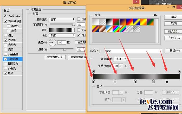This screenshot has width=182, height=114.
Task: Enable 纹理 checkbox
Action: (x=9, y=30)
